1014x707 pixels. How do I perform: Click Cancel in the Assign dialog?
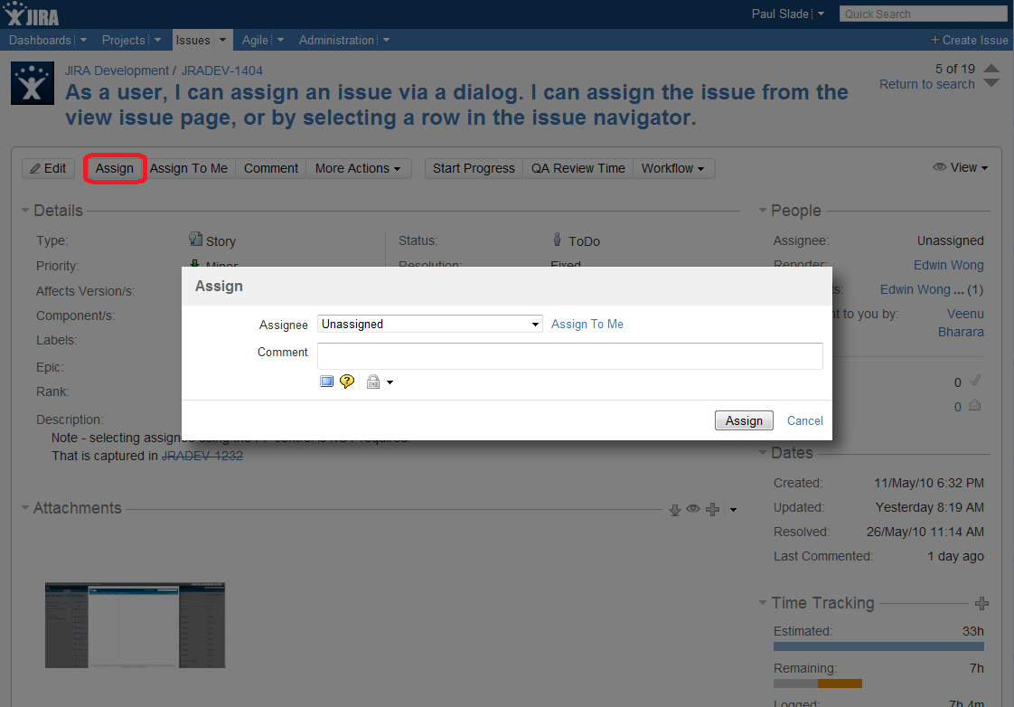click(805, 420)
